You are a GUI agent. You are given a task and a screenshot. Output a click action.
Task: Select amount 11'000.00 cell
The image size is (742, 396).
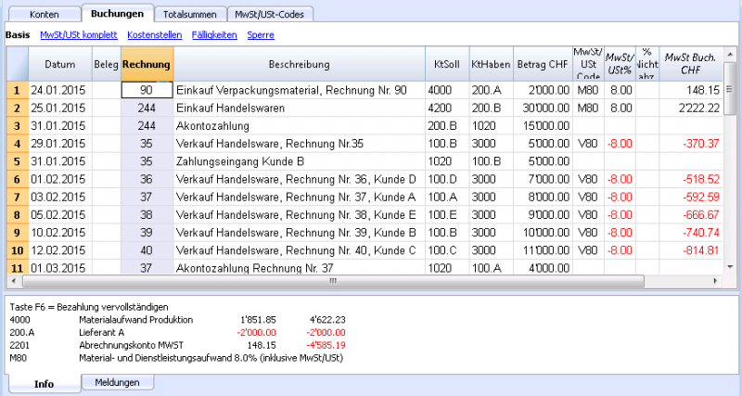pos(543,250)
